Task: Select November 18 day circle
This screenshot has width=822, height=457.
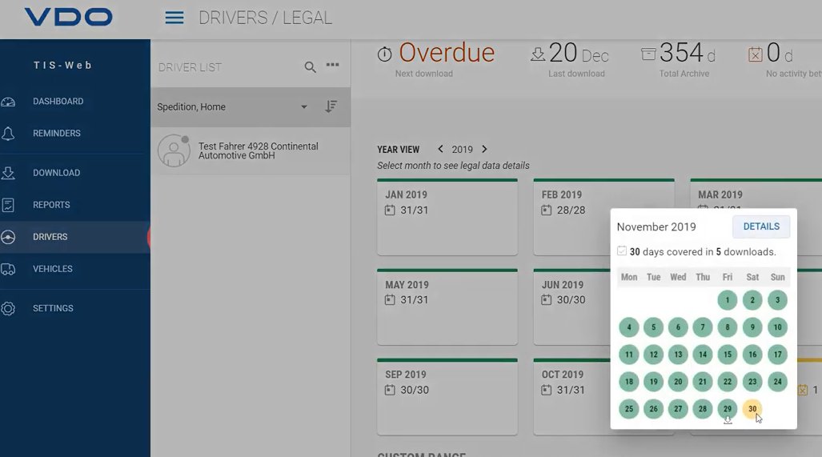Action: 629,382
